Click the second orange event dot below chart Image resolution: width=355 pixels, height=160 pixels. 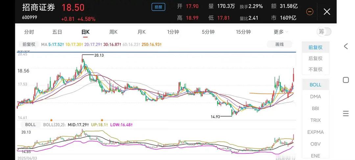(x=102, y=120)
